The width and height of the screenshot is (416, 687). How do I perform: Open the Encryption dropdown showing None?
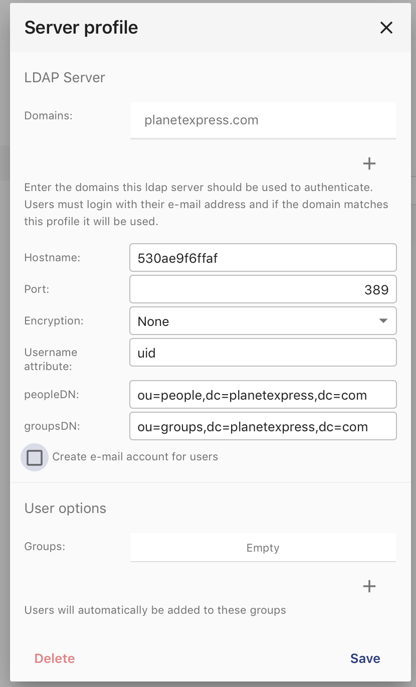pyautogui.click(x=263, y=321)
